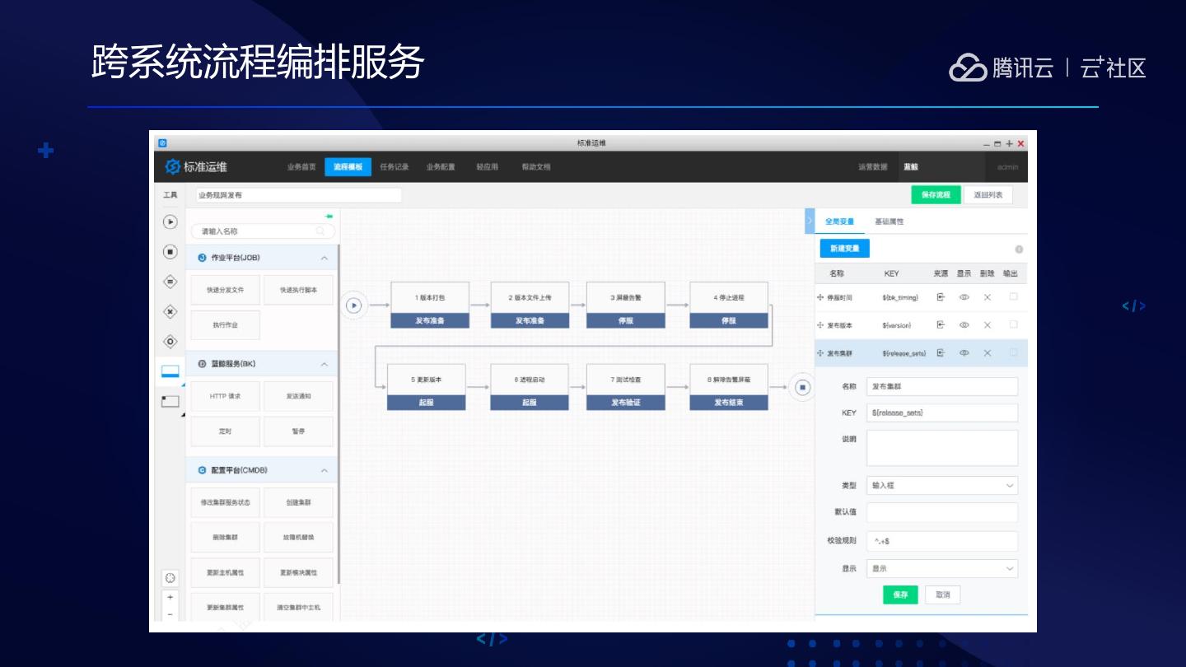Click the green 保存流程 button
The width and height of the screenshot is (1186, 667).
pos(936,195)
